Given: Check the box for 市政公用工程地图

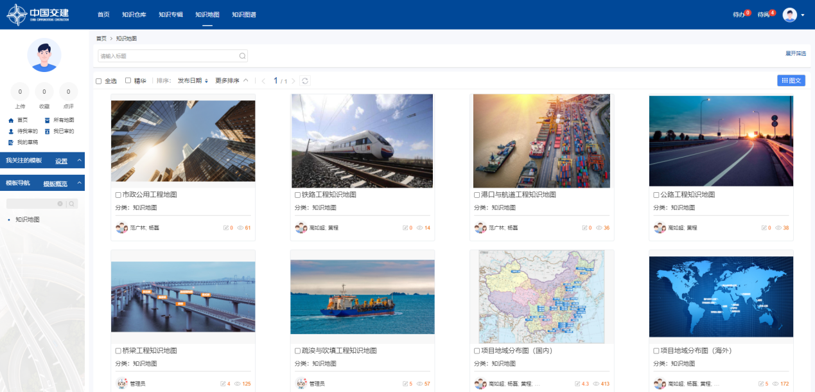Looking at the screenshot, I should 118,195.
